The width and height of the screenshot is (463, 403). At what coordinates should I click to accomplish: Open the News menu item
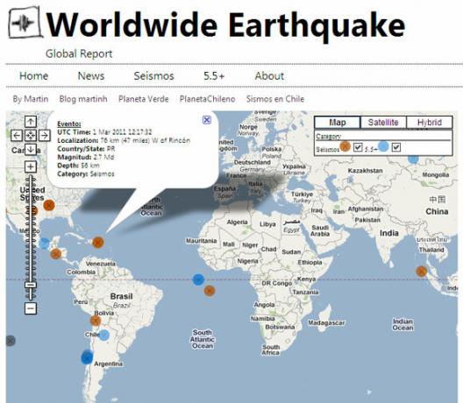(x=91, y=76)
